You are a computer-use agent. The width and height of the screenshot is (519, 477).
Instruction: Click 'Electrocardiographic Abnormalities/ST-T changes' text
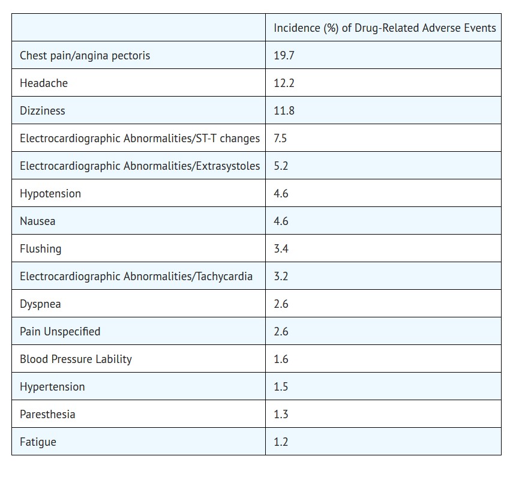139,139
